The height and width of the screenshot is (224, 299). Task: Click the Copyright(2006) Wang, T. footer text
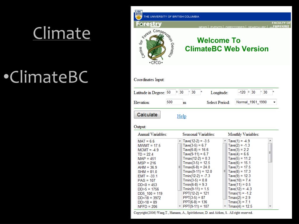click(x=193, y=213)
